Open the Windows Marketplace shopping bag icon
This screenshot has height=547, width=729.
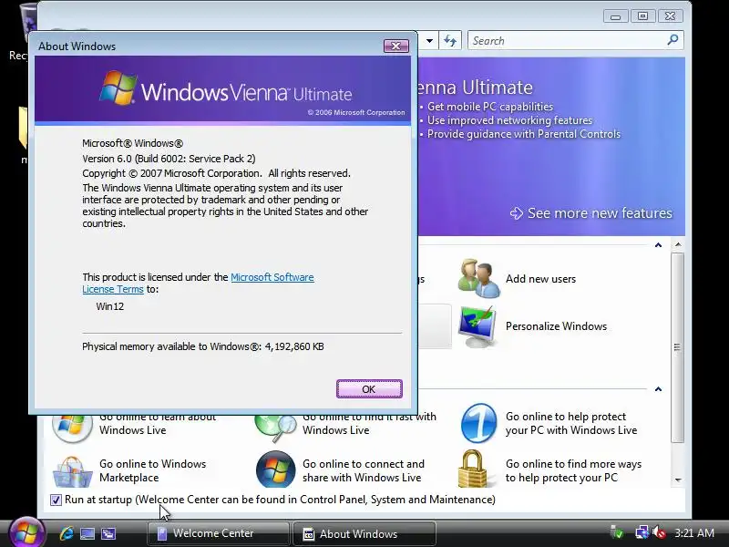(x=72, y=471)
